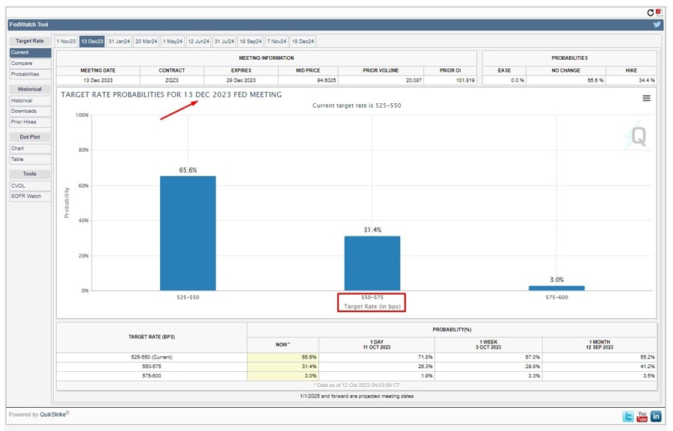Open SOFR Watch under Tools

[30, 196]
